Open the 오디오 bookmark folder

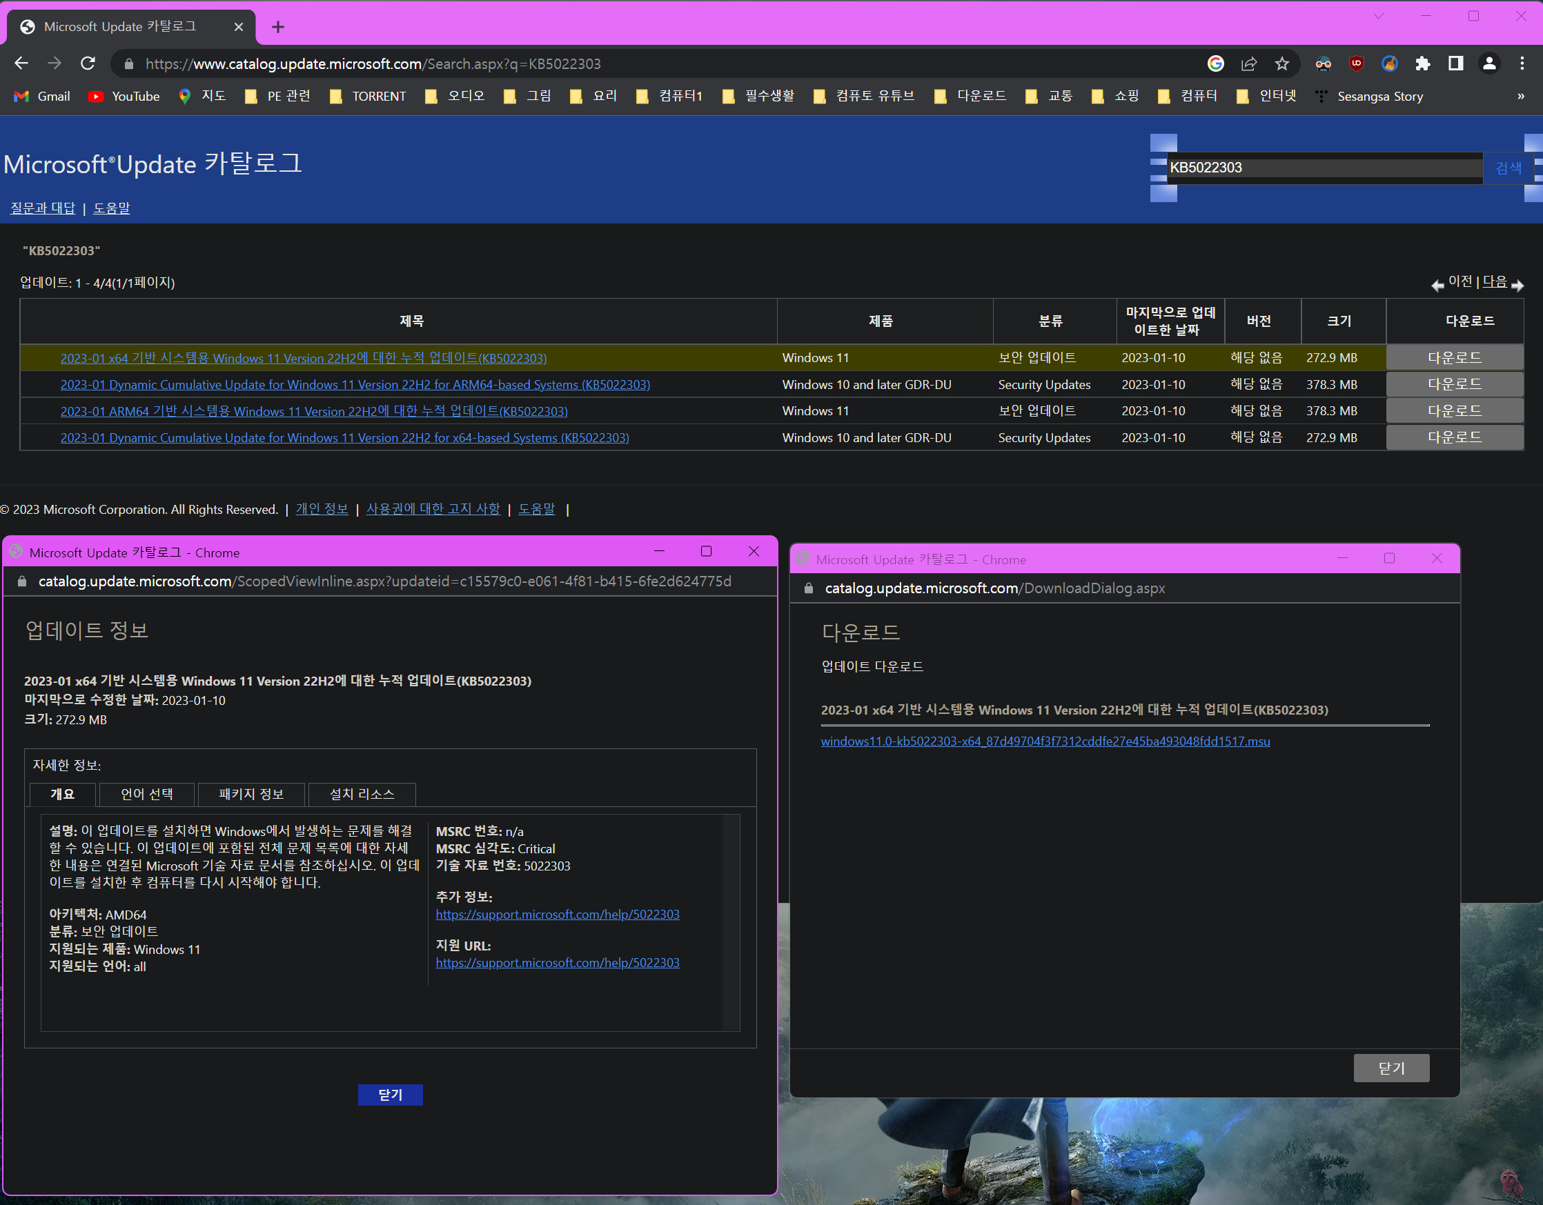pyautogui.click(x=455, y=96)
